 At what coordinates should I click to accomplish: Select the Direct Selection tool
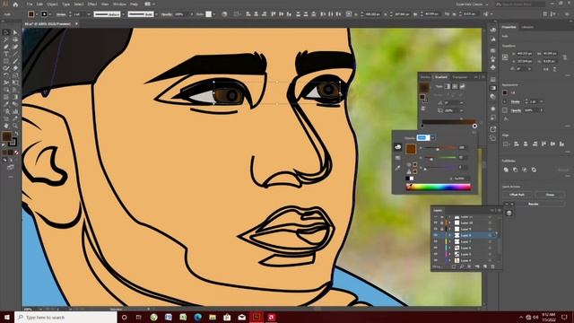tap(15, 32)
